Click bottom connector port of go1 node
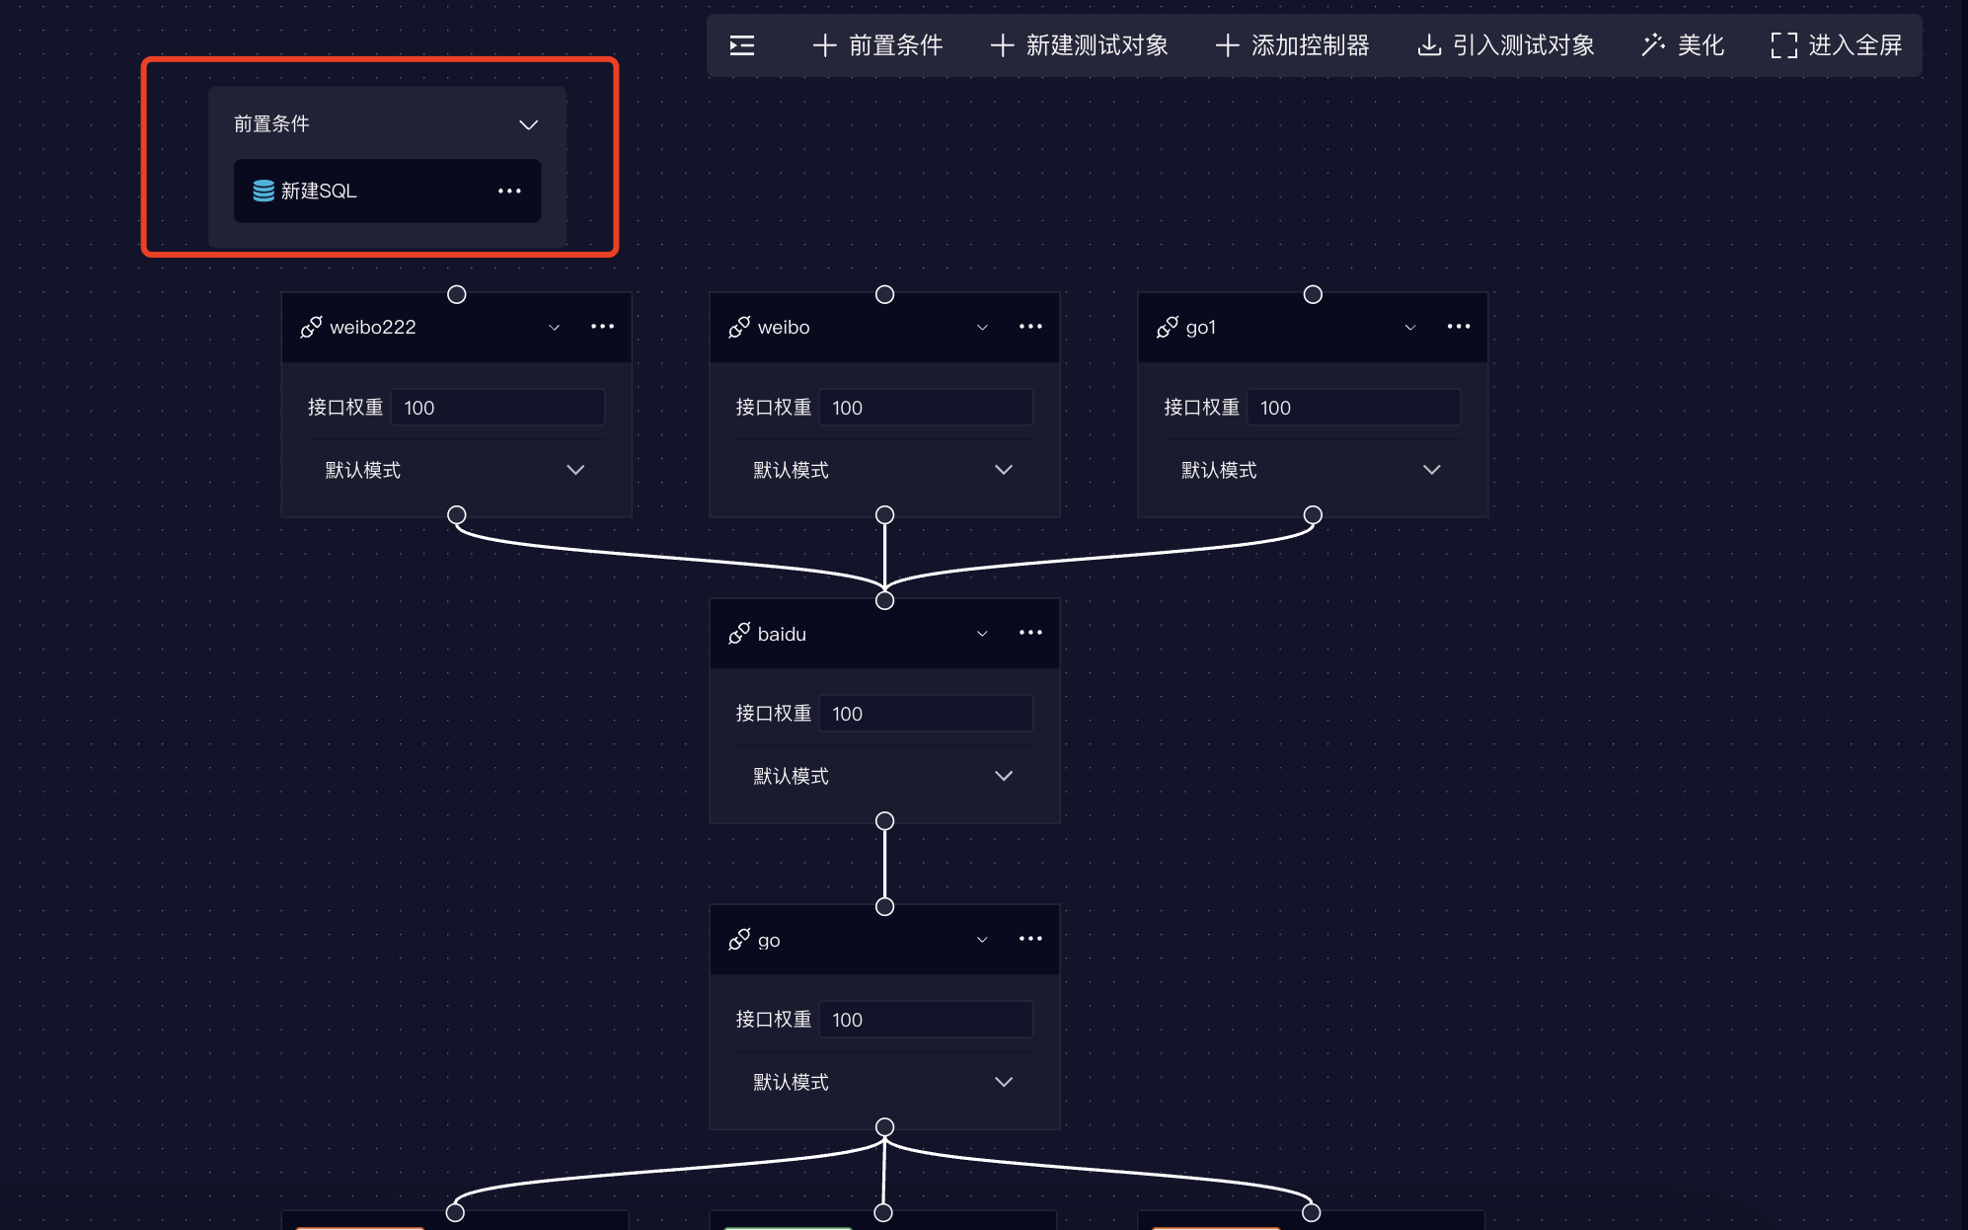The width and height of the screenshot is (1968, 1230). coord(1313,514)
